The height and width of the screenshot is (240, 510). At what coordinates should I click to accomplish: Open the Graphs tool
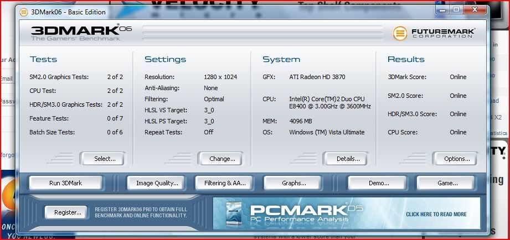click(292, 183)
